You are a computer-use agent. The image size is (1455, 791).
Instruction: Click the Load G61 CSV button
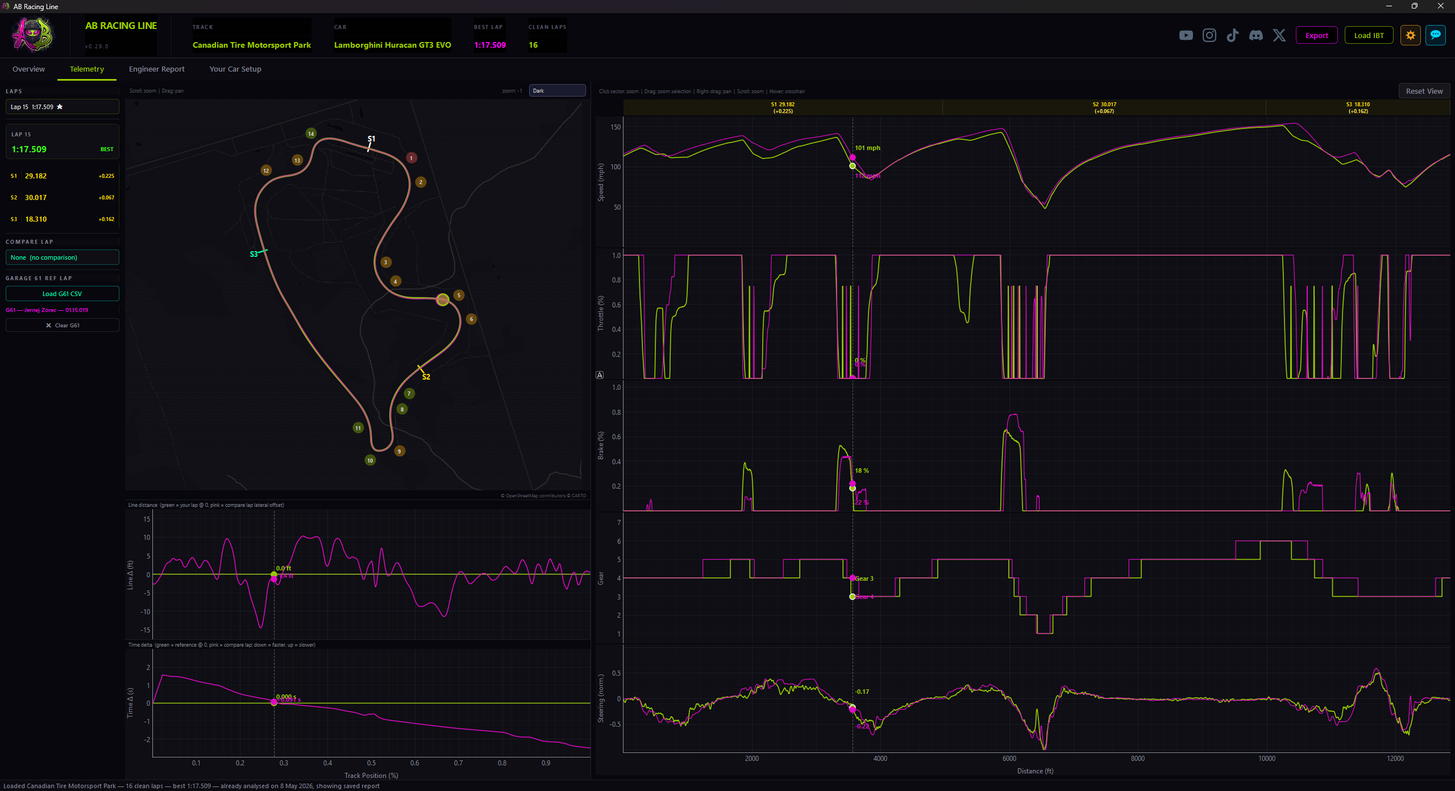point(63,294)
